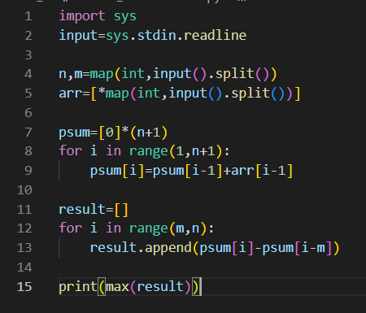Click line number 7 in the gutter
This screenshot has width=366, height=313.
[x=28, y=133]
